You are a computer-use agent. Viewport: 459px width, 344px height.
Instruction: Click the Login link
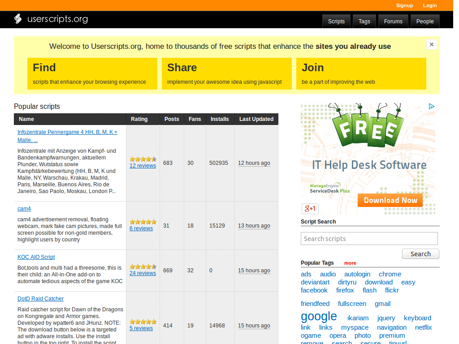click(429, 5)
